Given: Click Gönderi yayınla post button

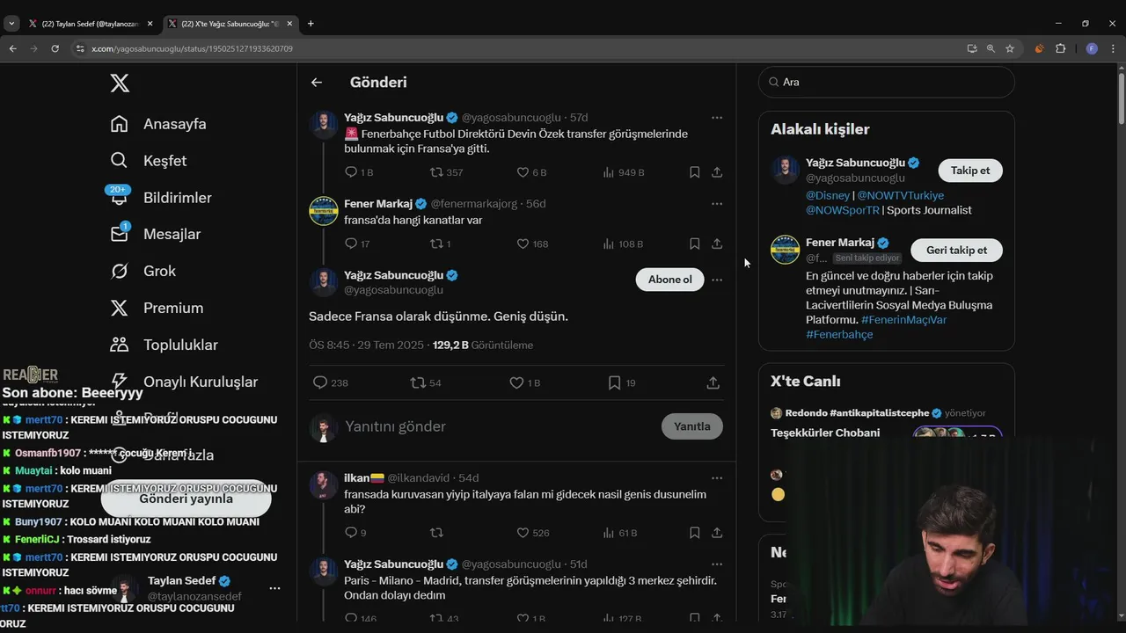Looking at the screenshot, I should point(186,498).
